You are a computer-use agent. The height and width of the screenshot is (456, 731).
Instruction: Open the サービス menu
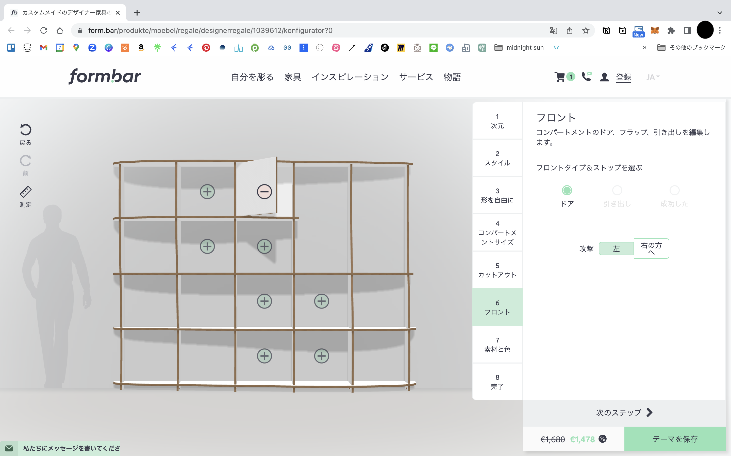[416, 77]
